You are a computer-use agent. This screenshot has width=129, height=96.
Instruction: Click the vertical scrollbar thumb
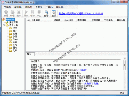click(125, 65)
